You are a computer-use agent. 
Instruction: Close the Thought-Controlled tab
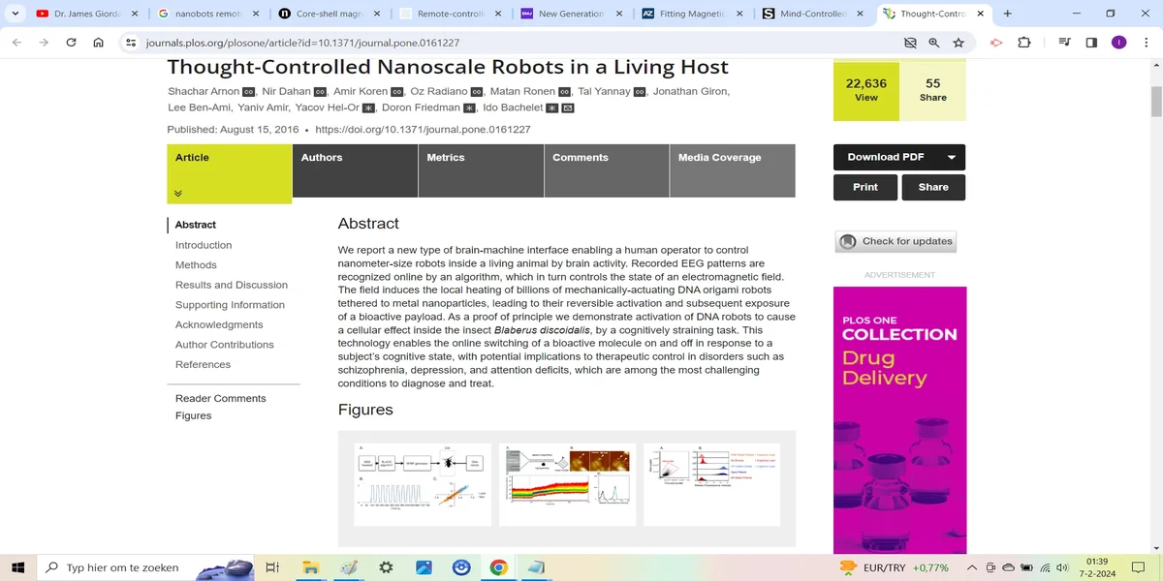point(981,14)
